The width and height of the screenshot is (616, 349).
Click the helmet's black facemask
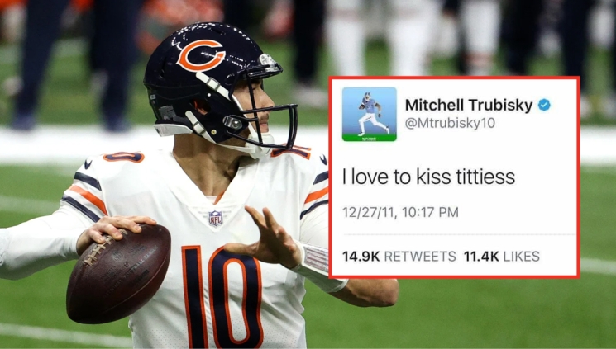pyautogui.click(x=263, y=114)
